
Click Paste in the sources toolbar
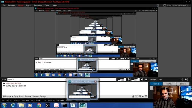(x=21, y=96)
